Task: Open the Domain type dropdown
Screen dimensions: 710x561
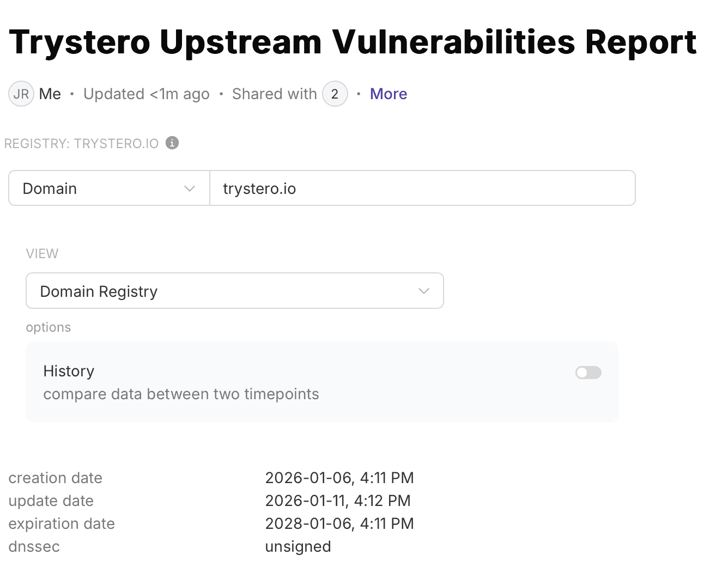Action: 109,188
